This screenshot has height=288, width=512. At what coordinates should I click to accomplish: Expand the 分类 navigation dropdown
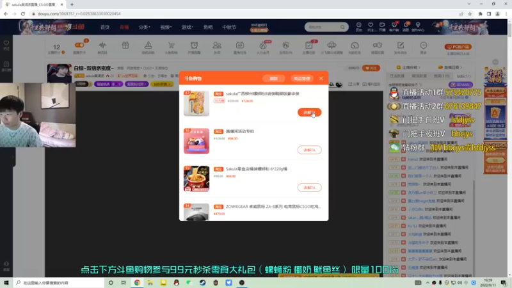(x=144, y=27)
